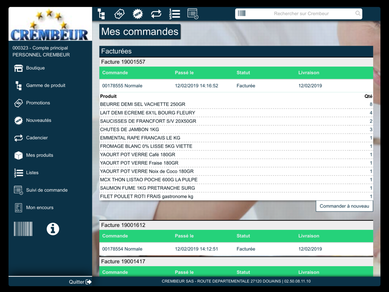The width and height of the screenshot is (389, 292).
Task: Collapse order 00178555 Normale row
Action: click(236, 86)
